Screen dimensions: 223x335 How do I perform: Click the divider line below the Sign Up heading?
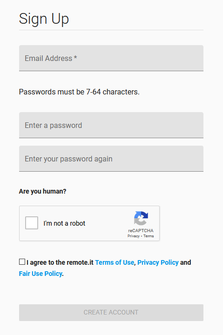(111, 30)
